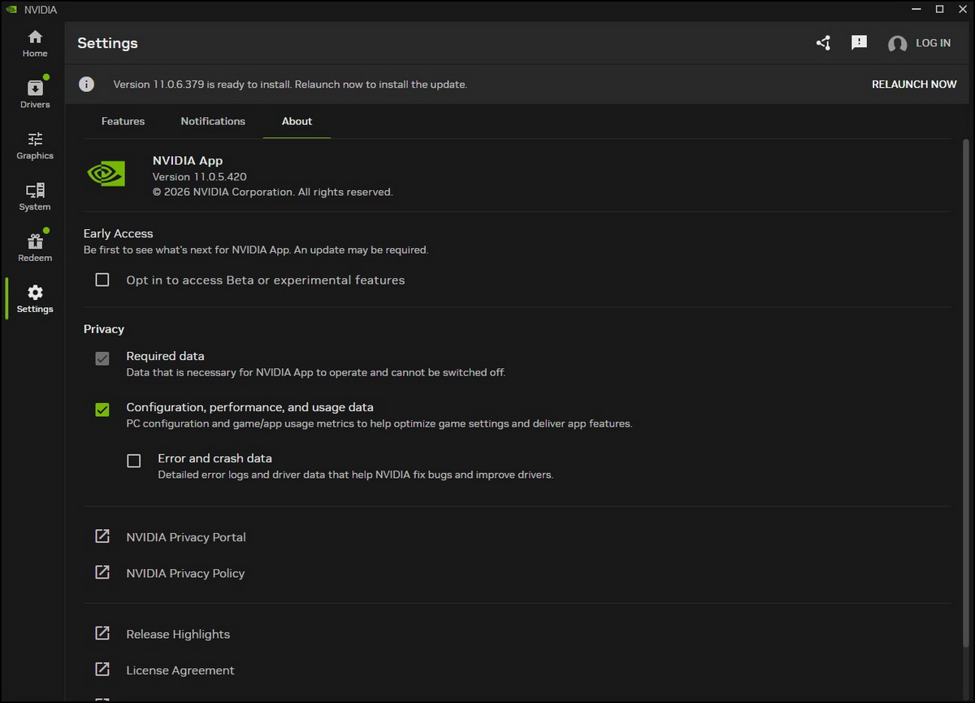Switch to the Notifications tab
This screenshot has width=975, height=703.
[x=213, y=121]
